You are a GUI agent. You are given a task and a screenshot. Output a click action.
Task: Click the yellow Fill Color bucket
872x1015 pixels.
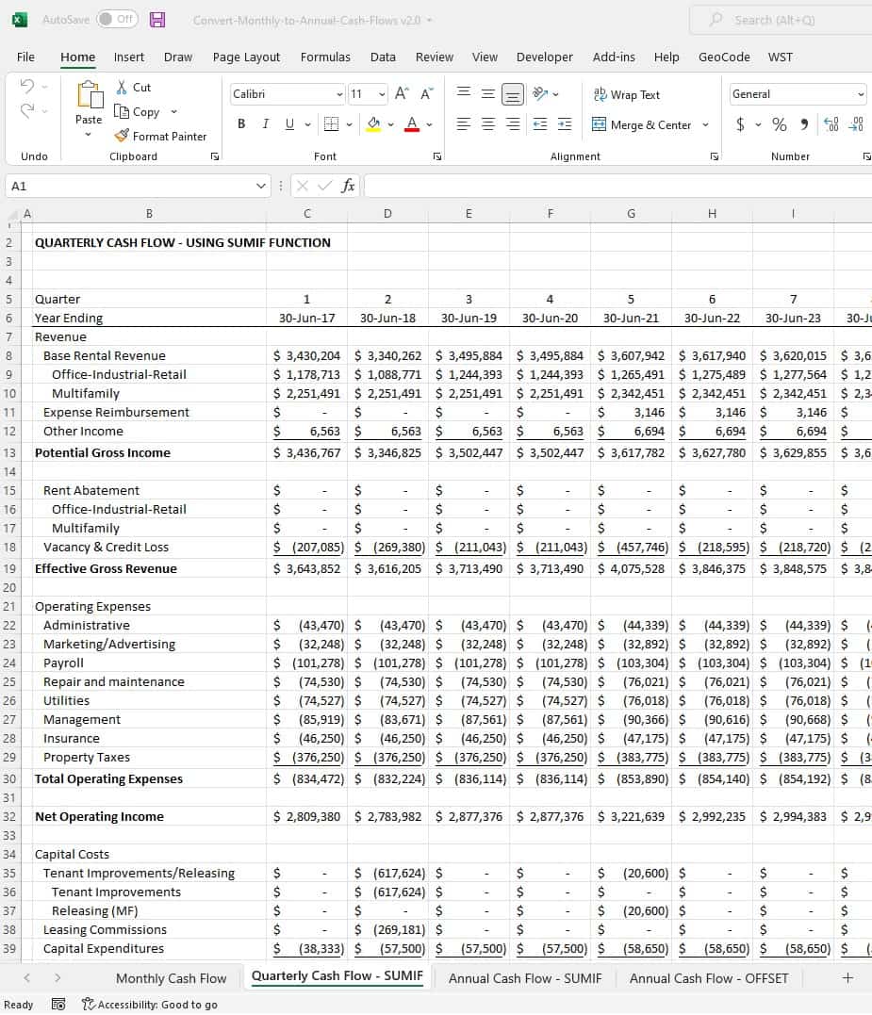(x=373, y=124)
